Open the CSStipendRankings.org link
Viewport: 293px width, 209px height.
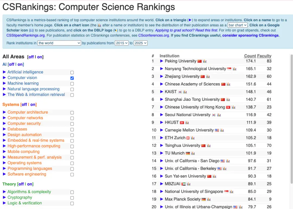(26, 35)
